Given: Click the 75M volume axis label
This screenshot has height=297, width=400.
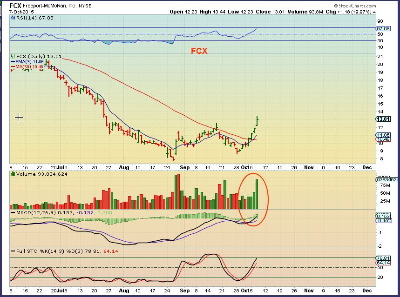Looking at the screenshot, I should pos(385,185).
